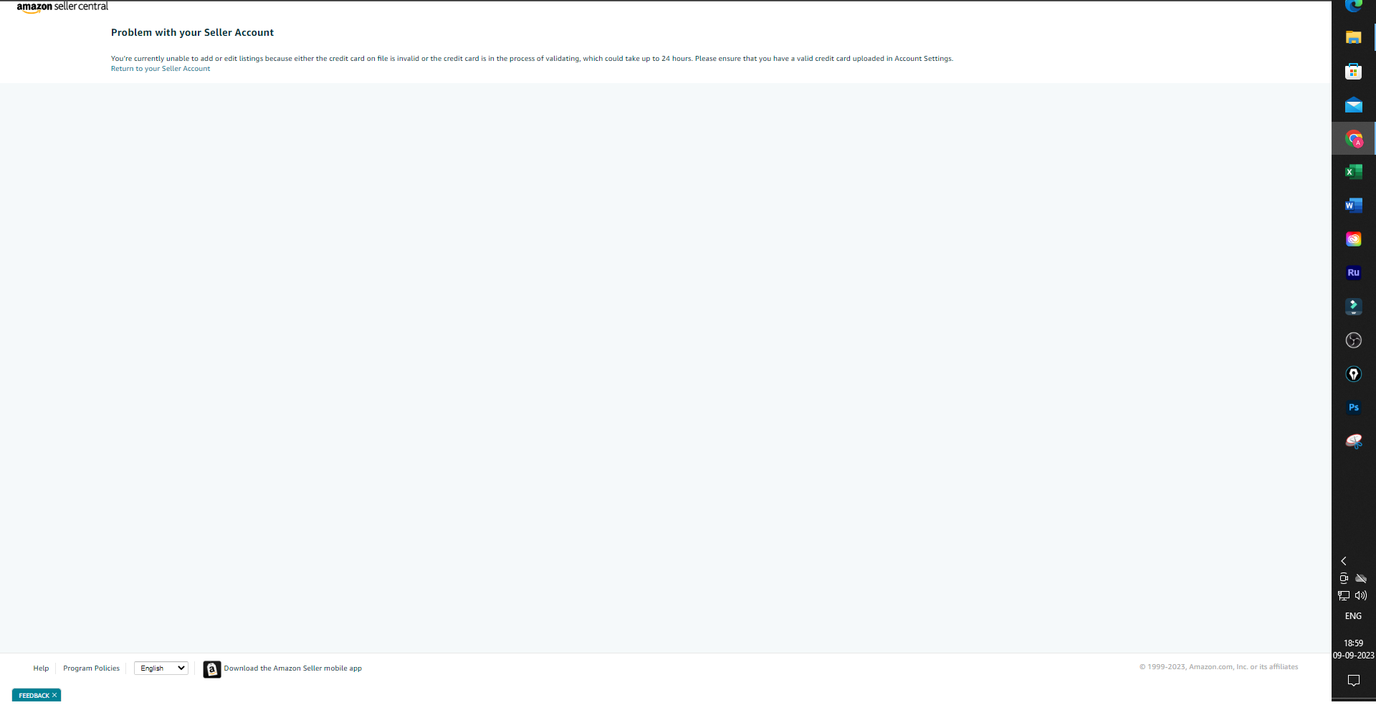Open the pen nib app icon in taskbar
The height and width of the screenshot is (705, 1376).
tap(1354, 374)
